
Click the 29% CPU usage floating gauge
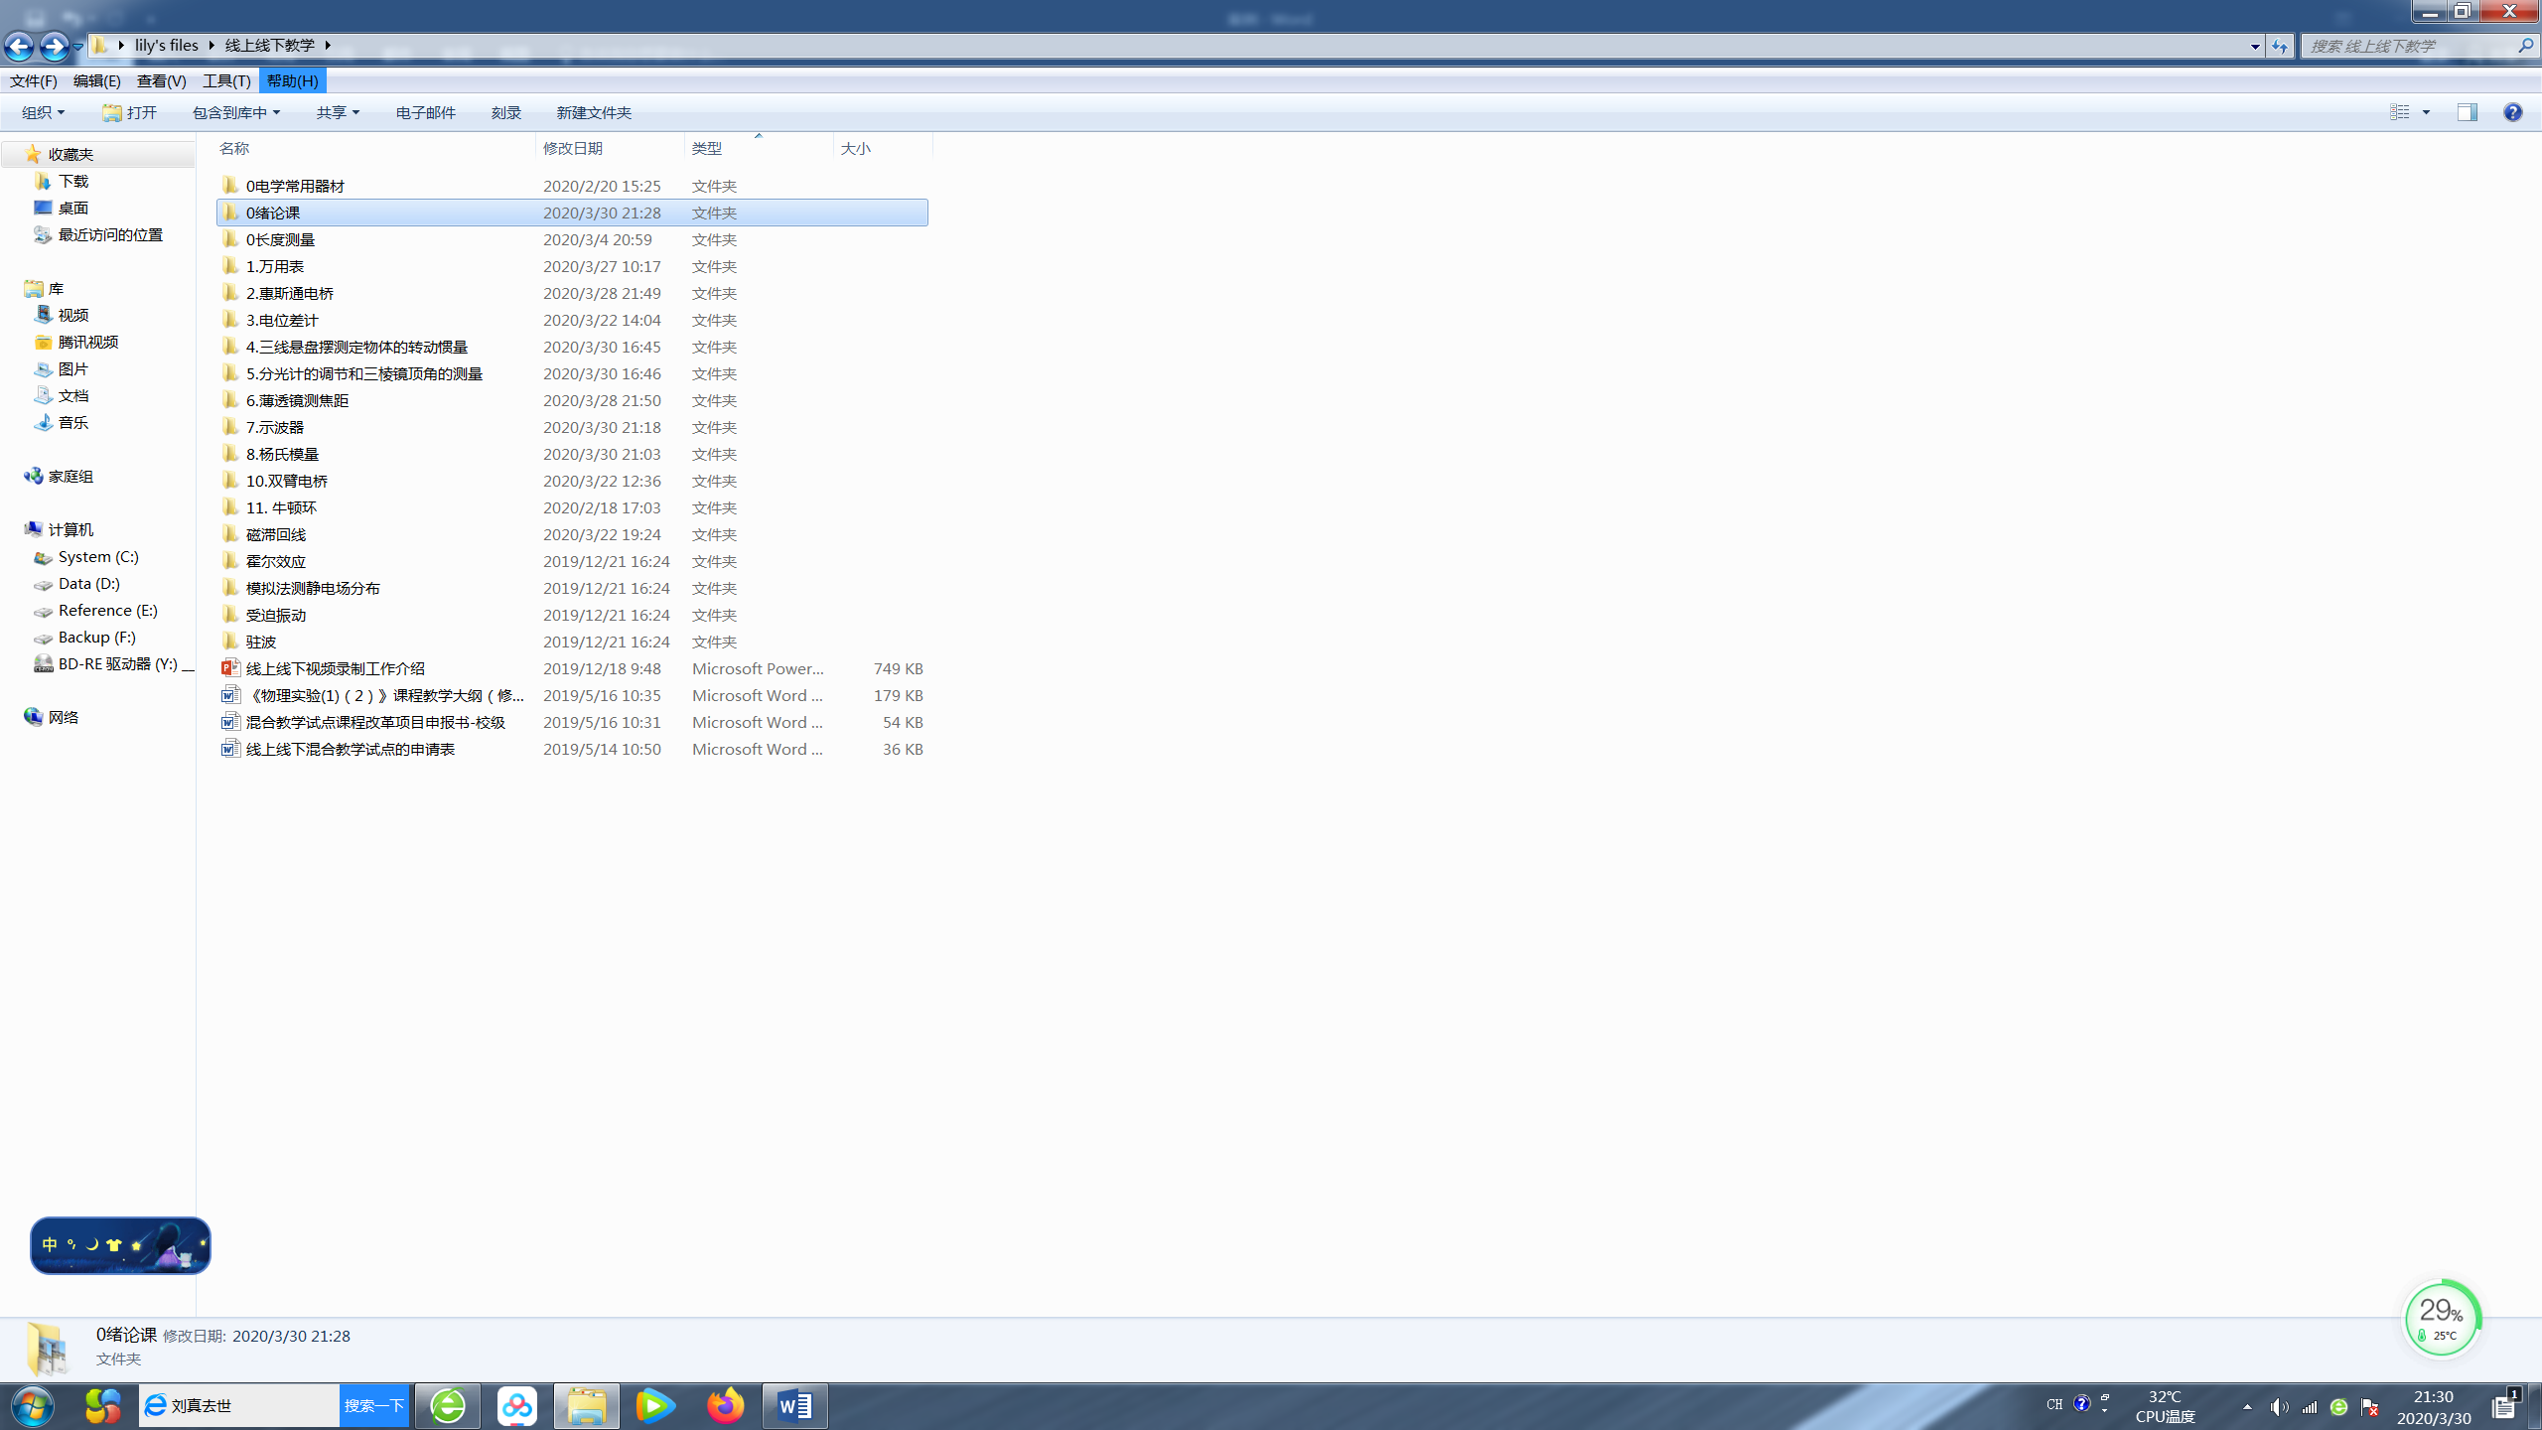(x=2441, y=1319)
